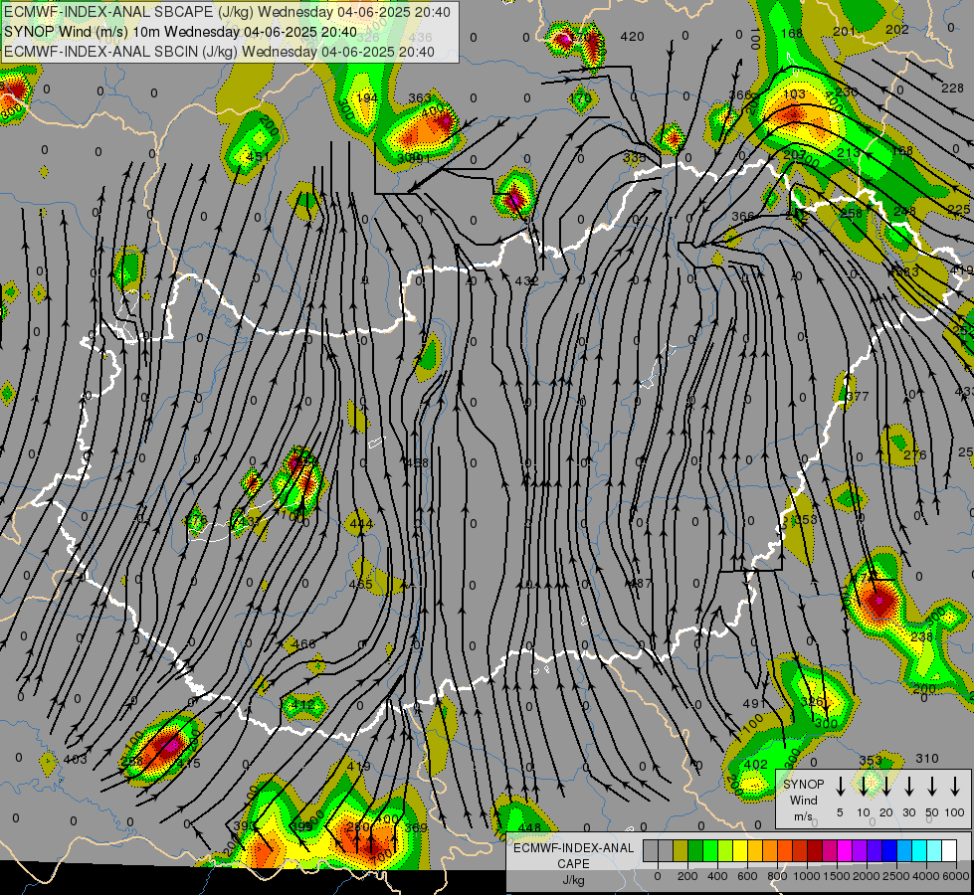Click the SYNOP Wind m/s legend label

(x=803, y=801)
